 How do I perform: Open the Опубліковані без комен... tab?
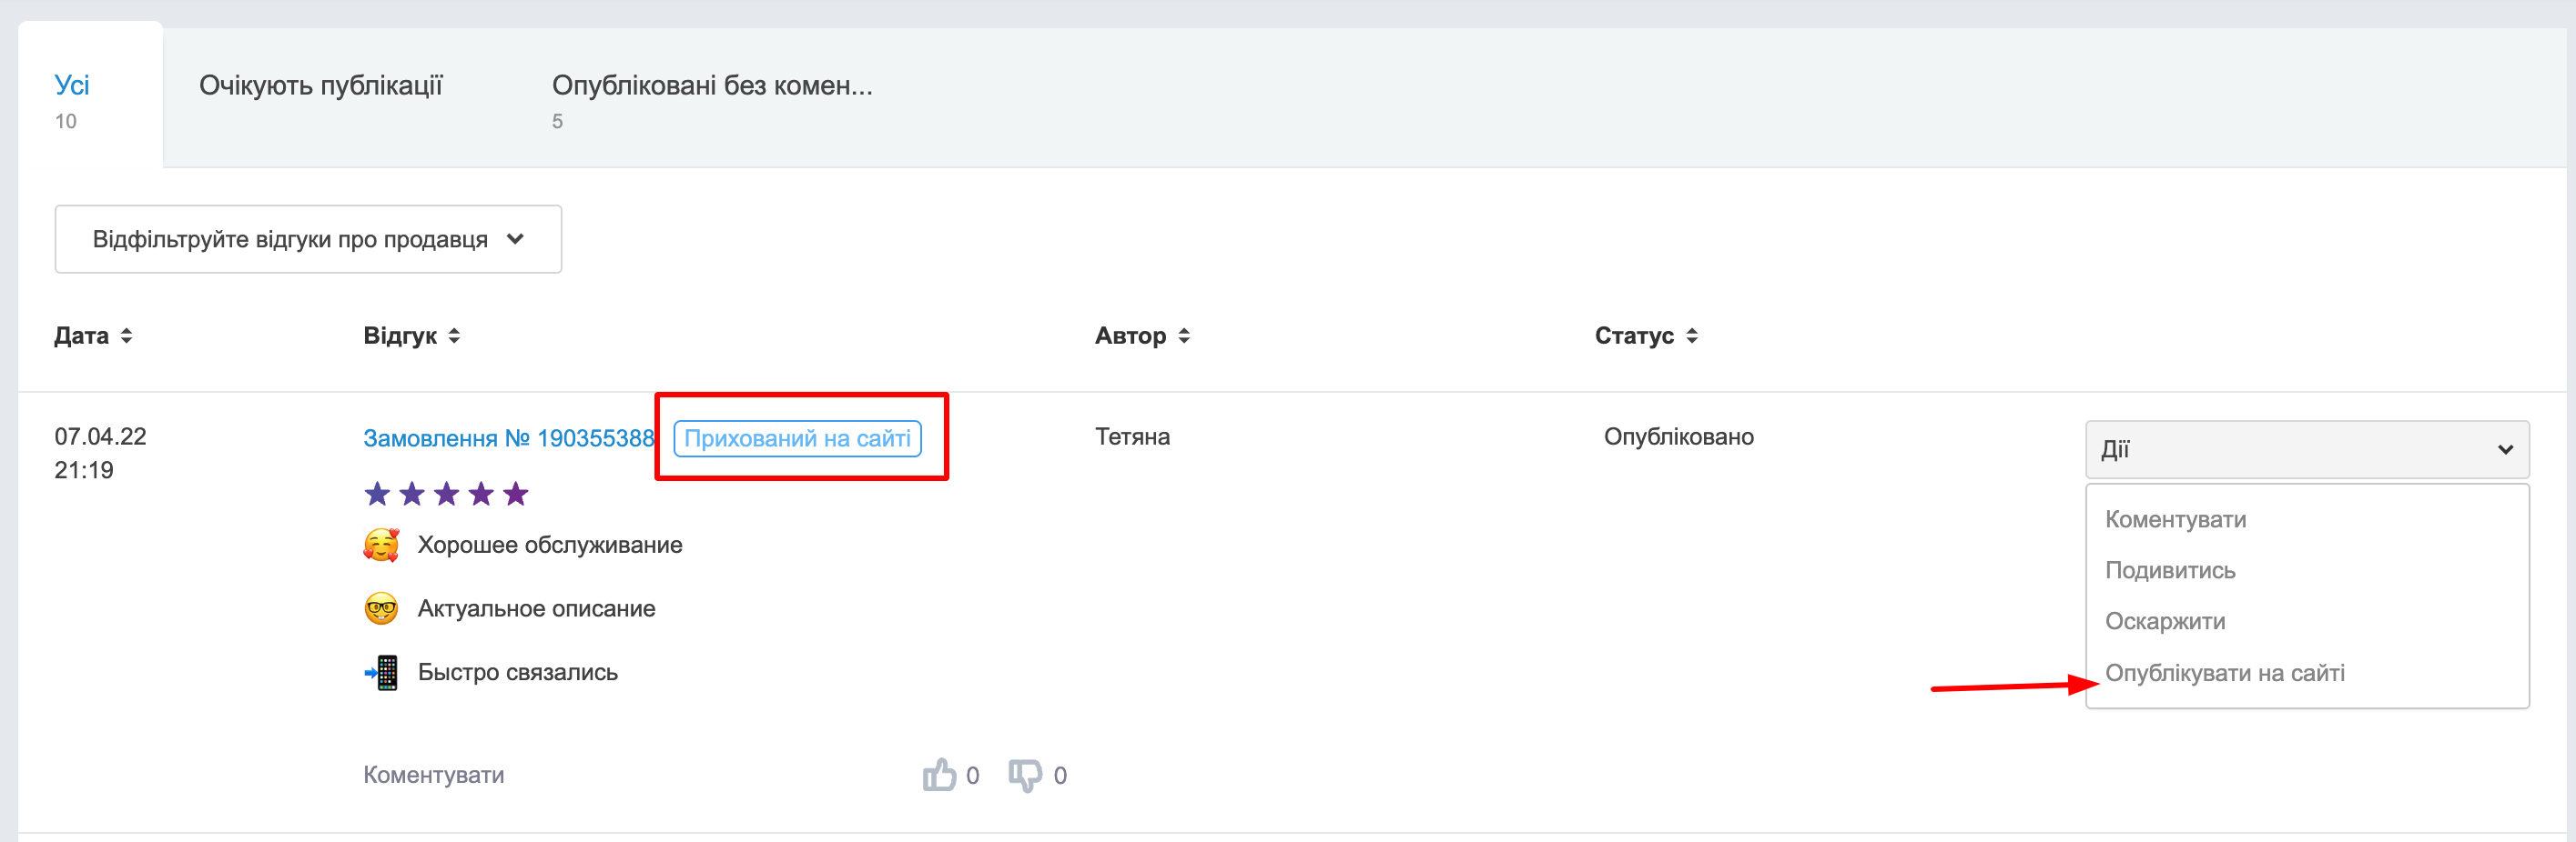712,85
